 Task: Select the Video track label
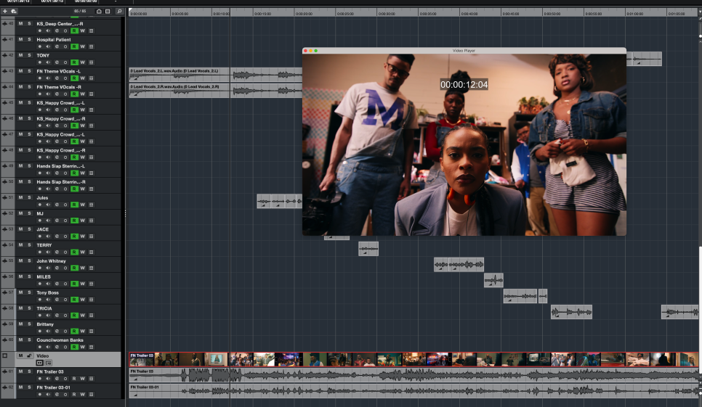pyautogui.click(x=43, y=356)
